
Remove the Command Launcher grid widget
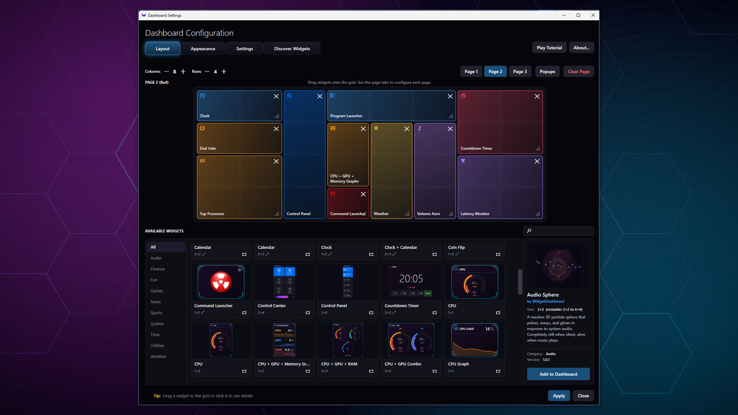click(363, 194)
